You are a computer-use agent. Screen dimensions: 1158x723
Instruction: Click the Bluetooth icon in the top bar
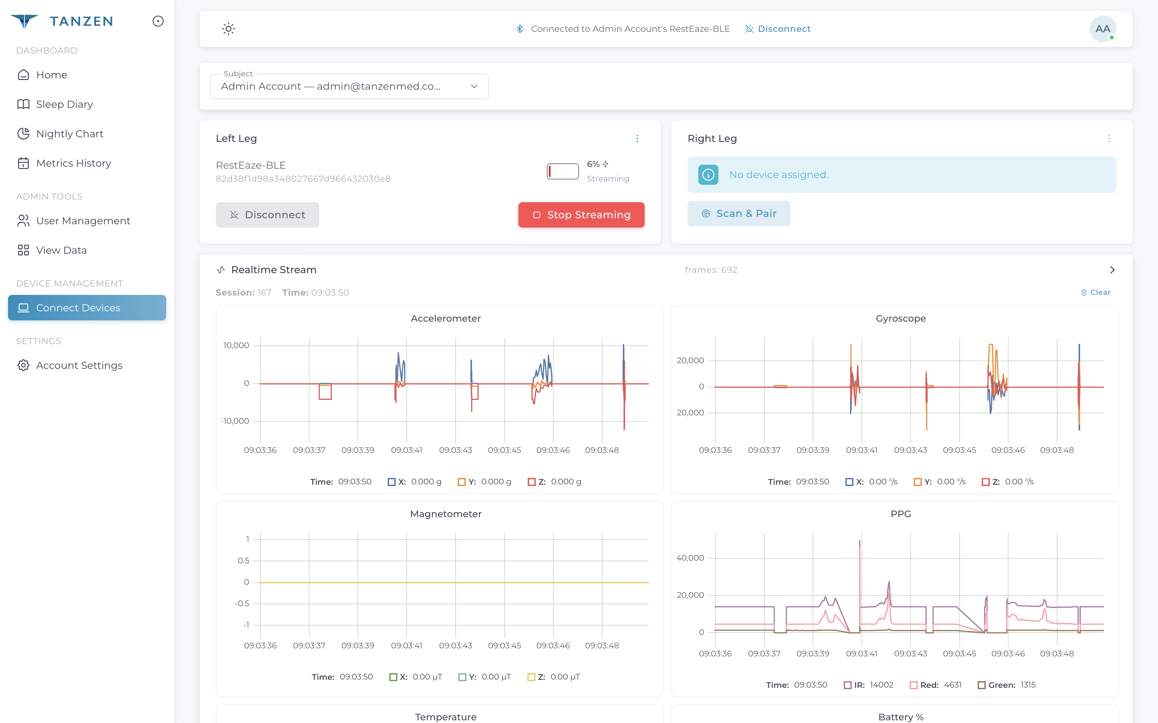519,29
